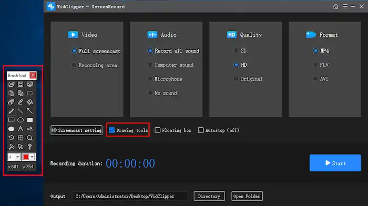This screenshot has height=206, width=368.
Task: Choose AVI output format
Action: (x=321, y=79)
